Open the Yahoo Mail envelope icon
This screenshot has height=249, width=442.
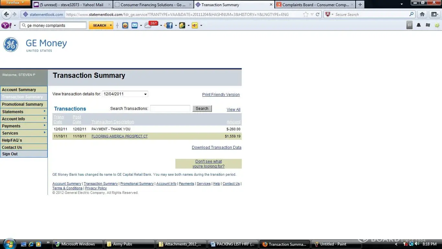(135, 25)
